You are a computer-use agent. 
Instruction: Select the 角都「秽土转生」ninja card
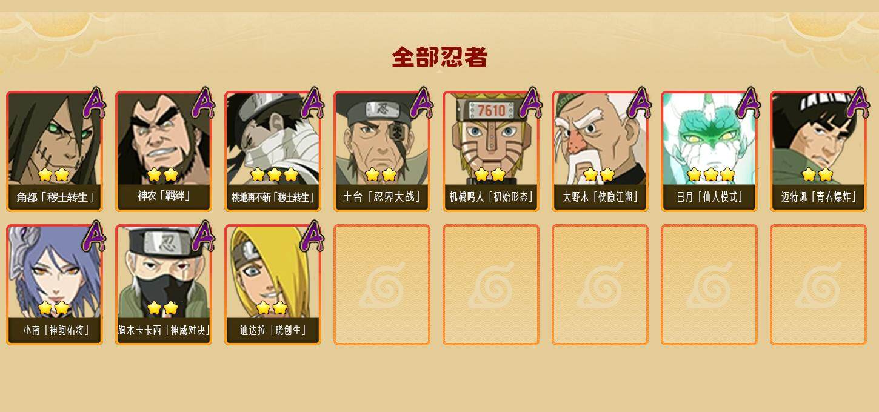pyautogui.click(x=55, y=151)
